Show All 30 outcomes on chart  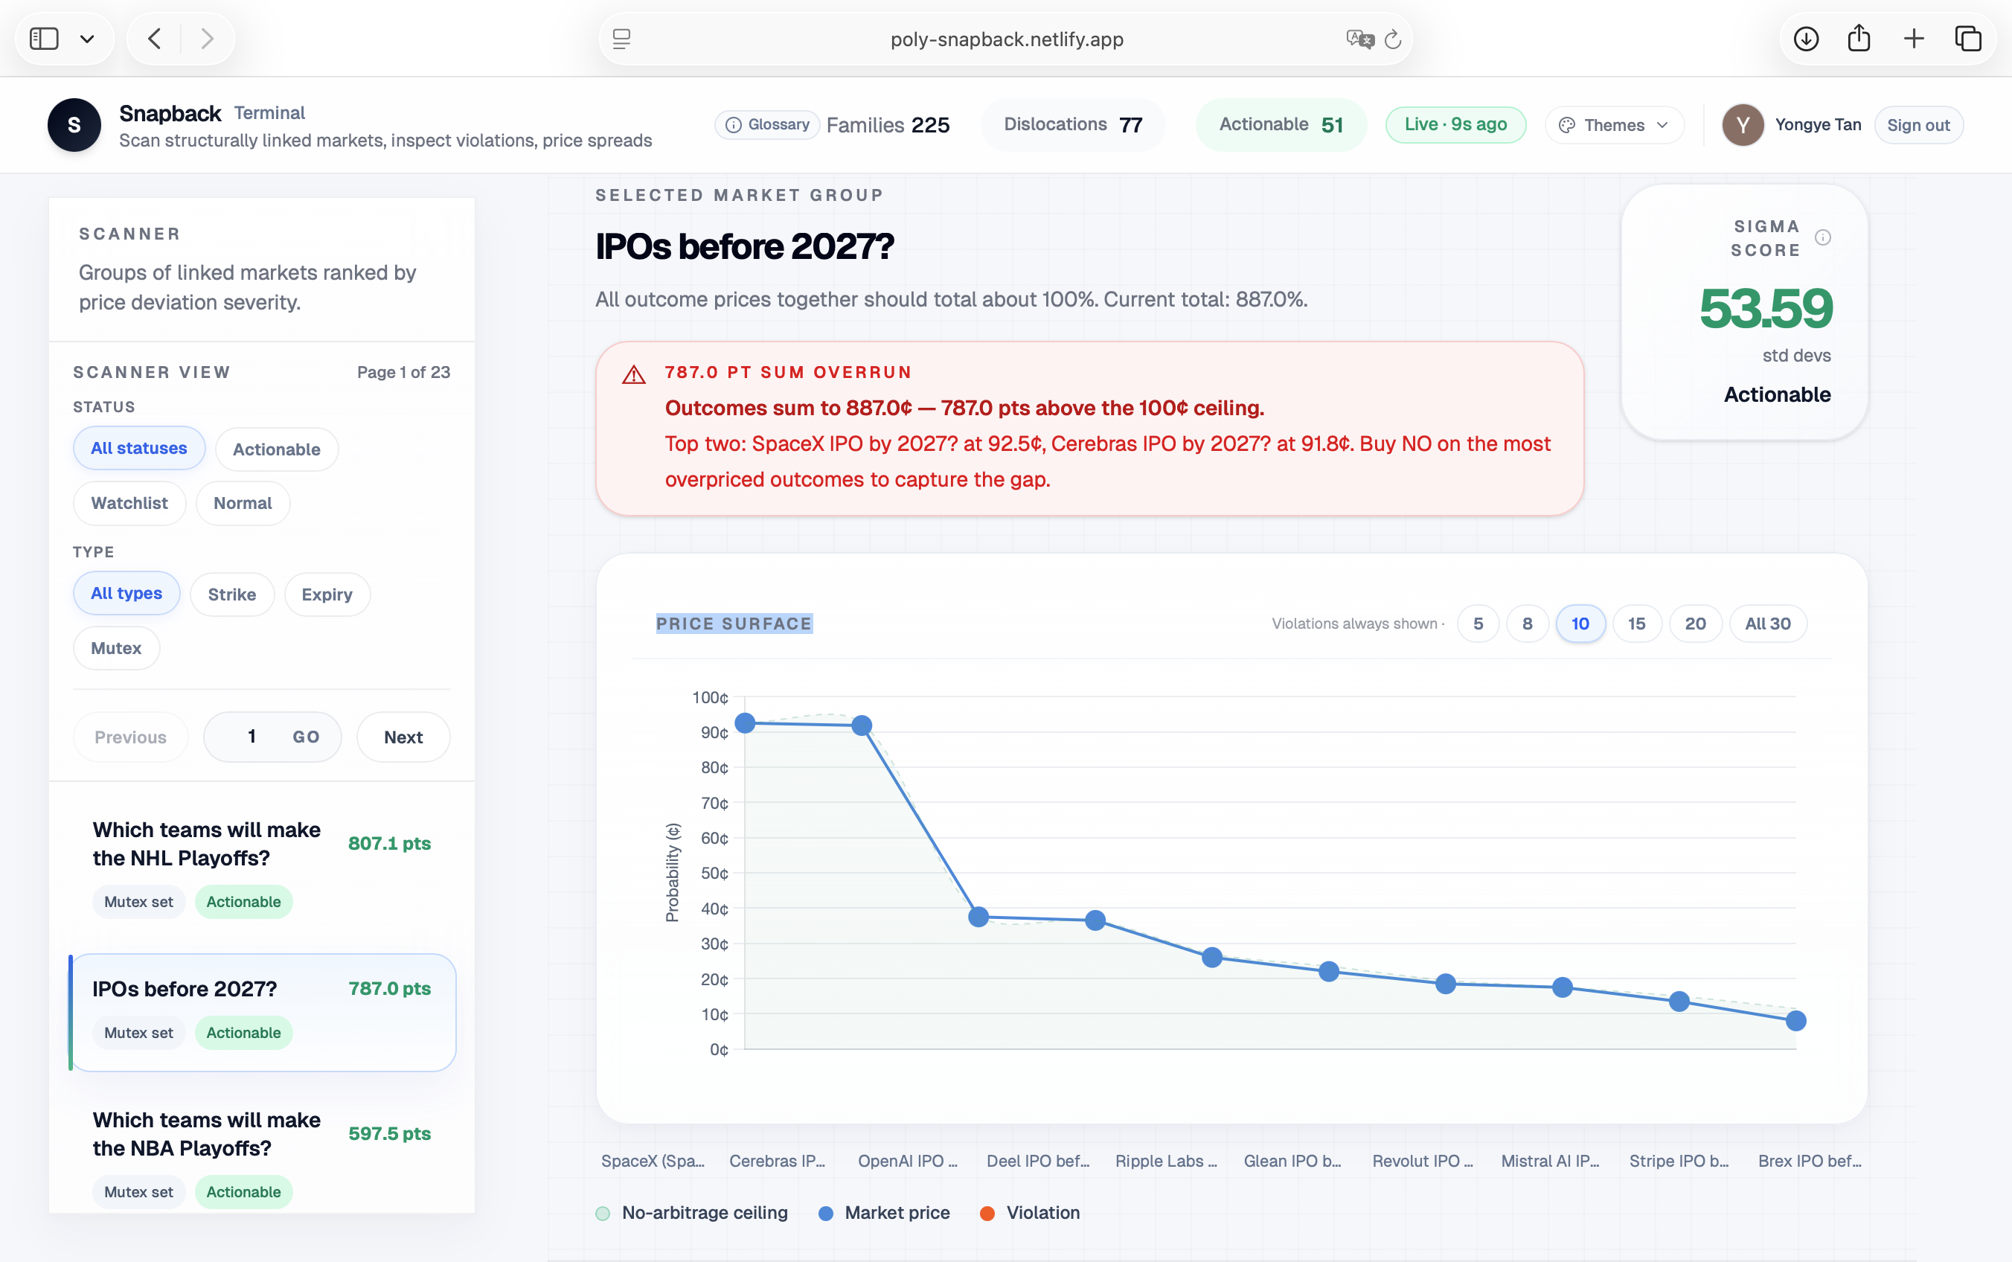tap(1767, 624)
